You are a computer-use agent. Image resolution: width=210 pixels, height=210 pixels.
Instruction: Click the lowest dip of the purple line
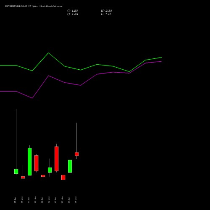[x=32, y=98]
